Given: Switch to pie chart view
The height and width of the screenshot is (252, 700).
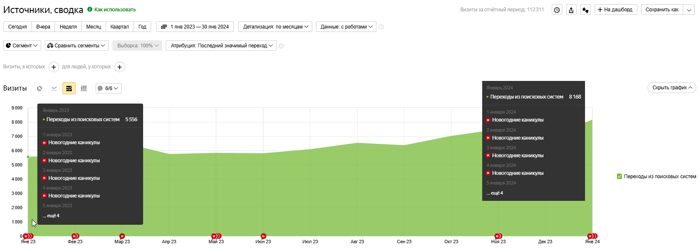Looking at the screenshot, I should 39,88.
